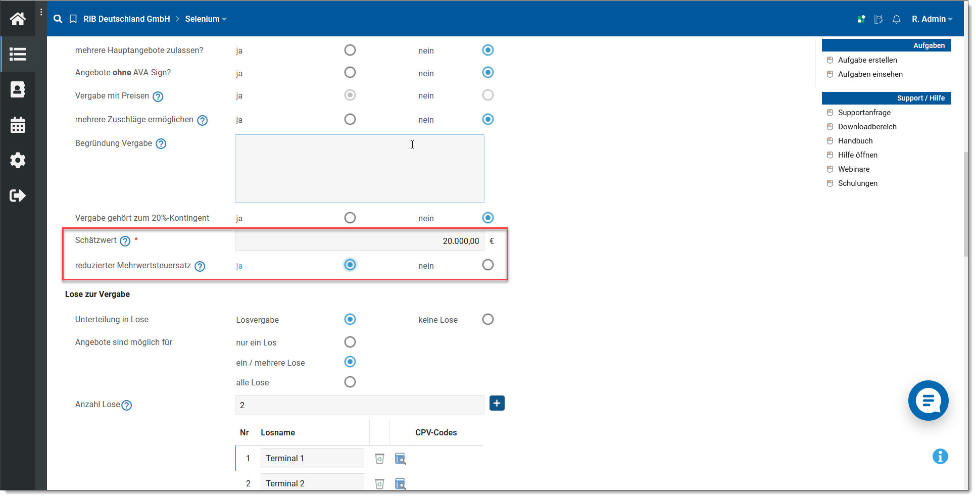Viewport: 976px width, 498px height.
Task: Click the Support / Hilfe panel header
Action: coord(887,98)
